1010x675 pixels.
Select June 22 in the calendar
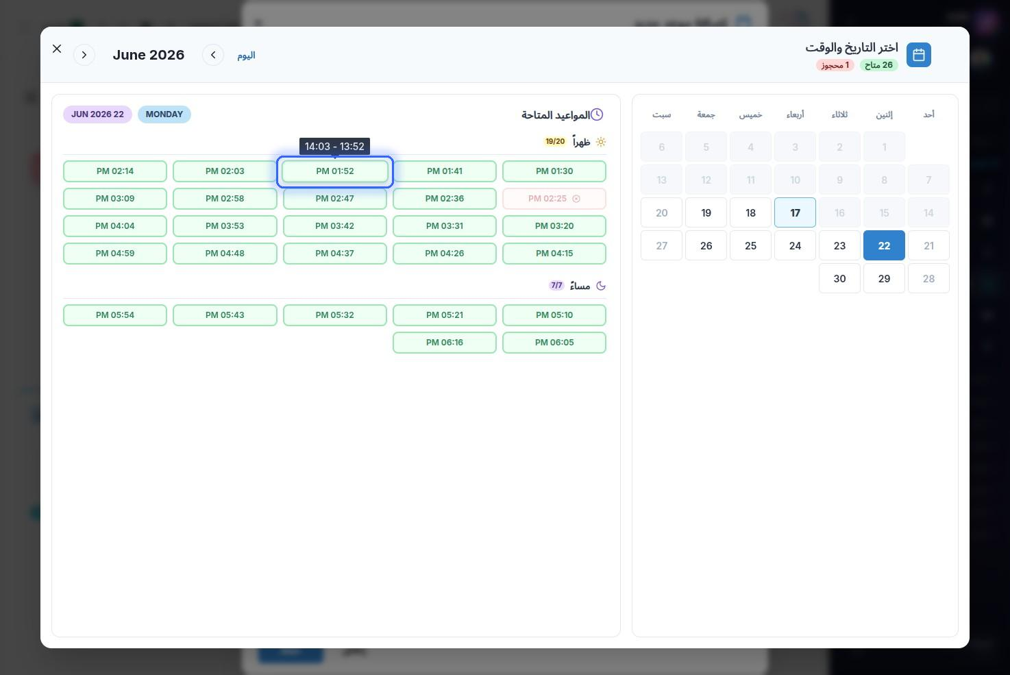point(884,245)
